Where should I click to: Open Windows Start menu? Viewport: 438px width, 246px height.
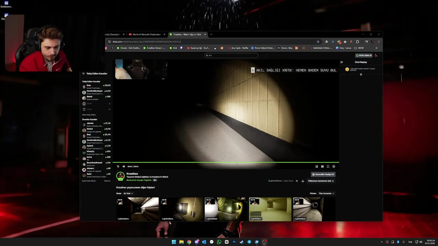click(174, 242)
